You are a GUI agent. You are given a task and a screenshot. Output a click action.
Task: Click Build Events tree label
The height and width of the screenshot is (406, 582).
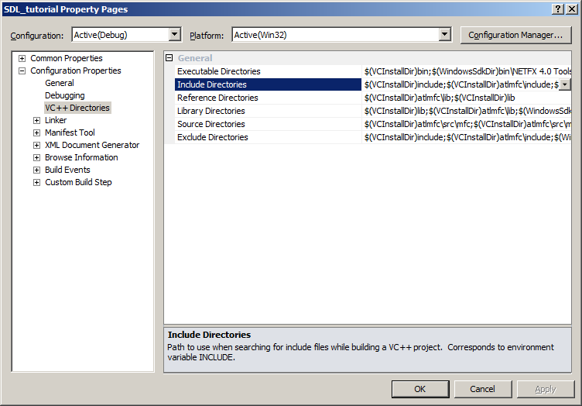pyautogui.click(x=67, y=170)
